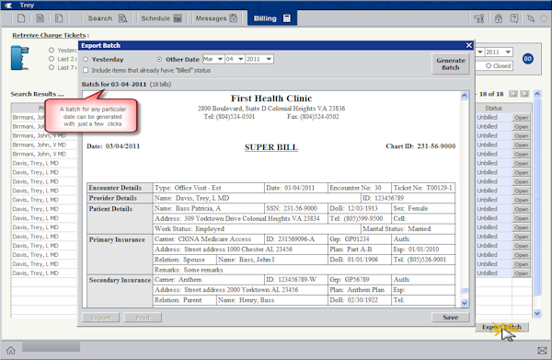
Task: Click the blue round GO button
Action: click(527, 59)
